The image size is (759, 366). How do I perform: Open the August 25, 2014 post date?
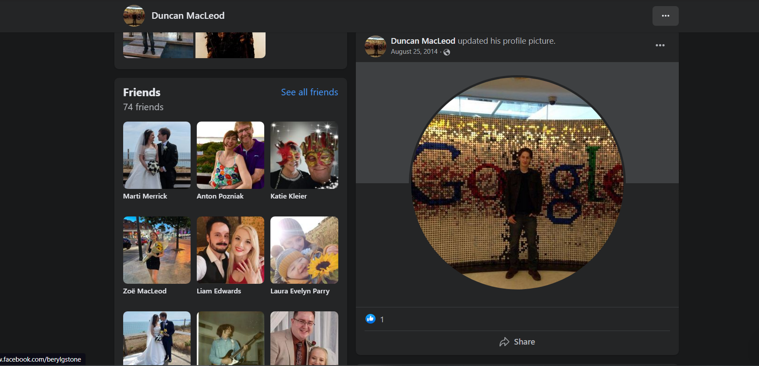[414, 52]
